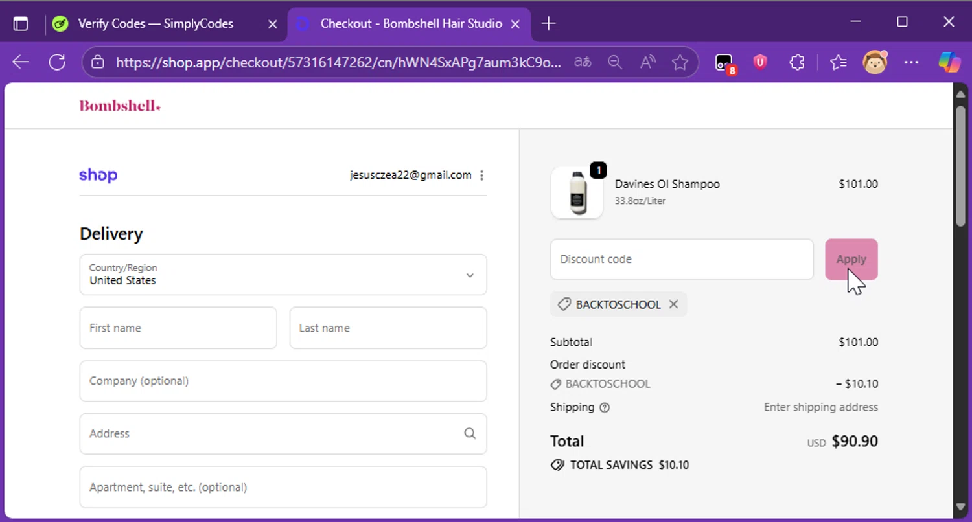Click the Davines OI Shampoo thumbnail
972x522 pixels.
[577, 193]
